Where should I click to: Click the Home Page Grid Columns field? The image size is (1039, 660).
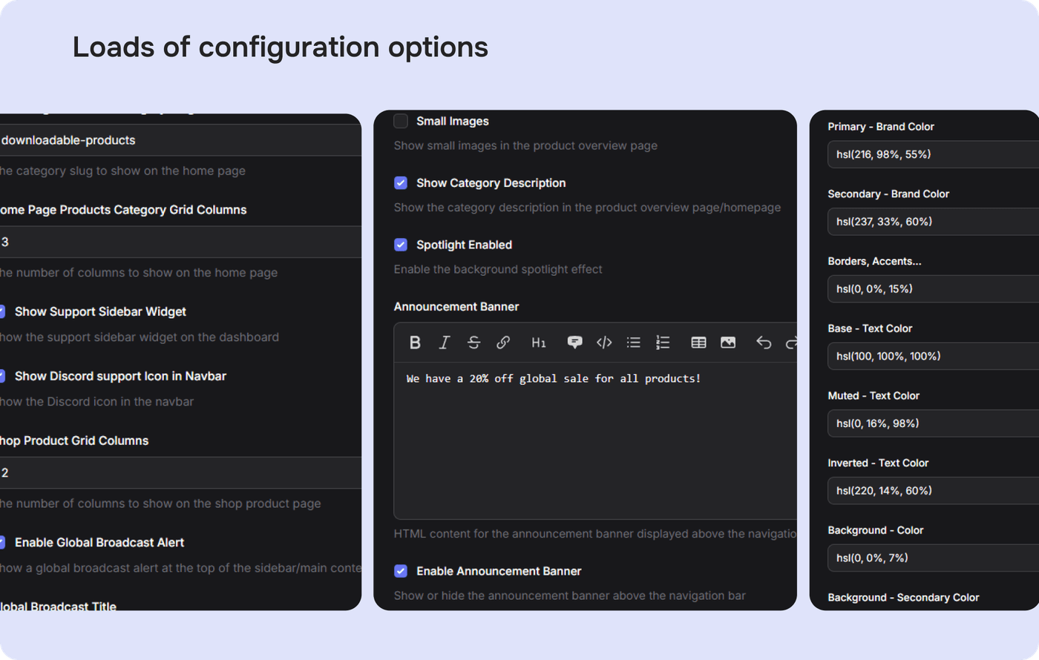pyautogui.click(x=178, y=242)
